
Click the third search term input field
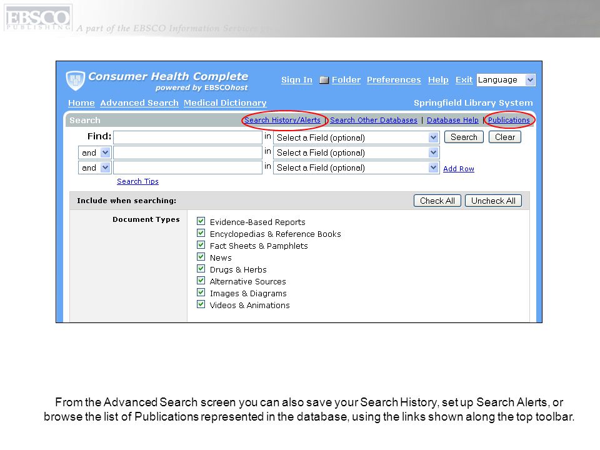187,167
